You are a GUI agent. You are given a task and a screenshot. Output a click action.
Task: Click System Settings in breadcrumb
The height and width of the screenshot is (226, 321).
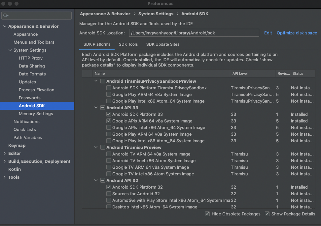[156, 14]
